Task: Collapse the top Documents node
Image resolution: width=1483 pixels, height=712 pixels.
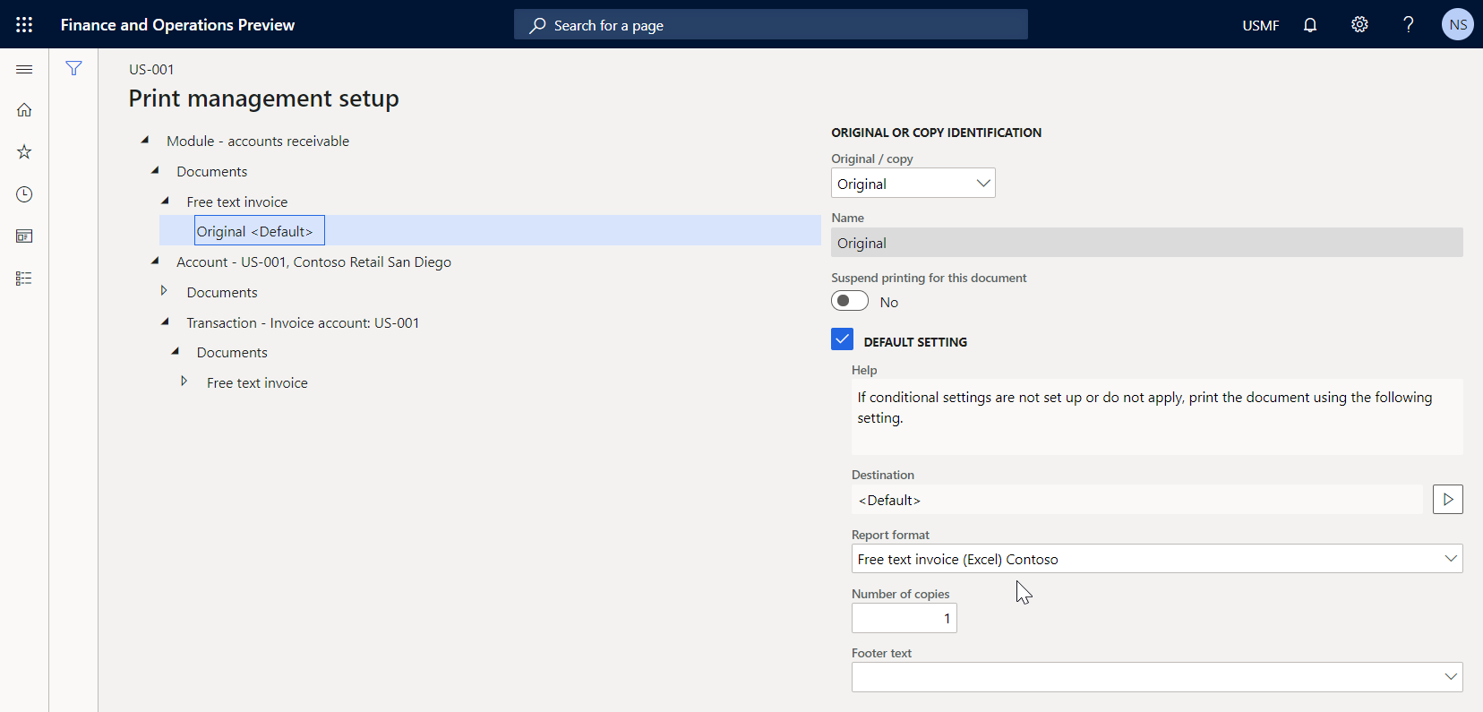Action: (155, 170)
